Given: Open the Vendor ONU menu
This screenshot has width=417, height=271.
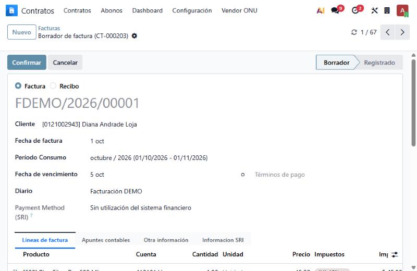Looking at the screenshot, I should pyautogui.click(x=239, y=10).
